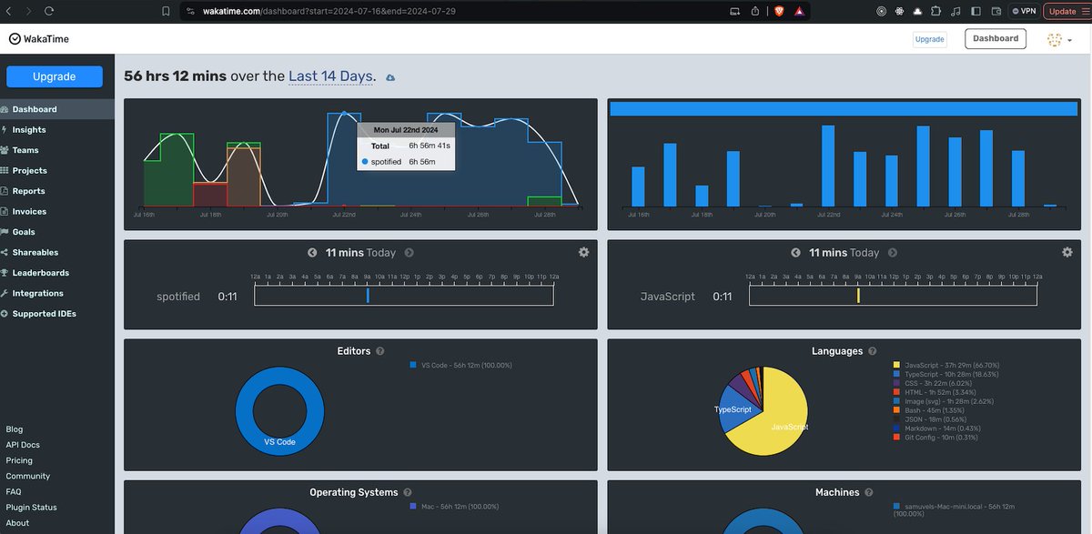This screenshot has width=1092, height=534.
Task: Click the help icon next to Operating Systems
Action: 407,492
